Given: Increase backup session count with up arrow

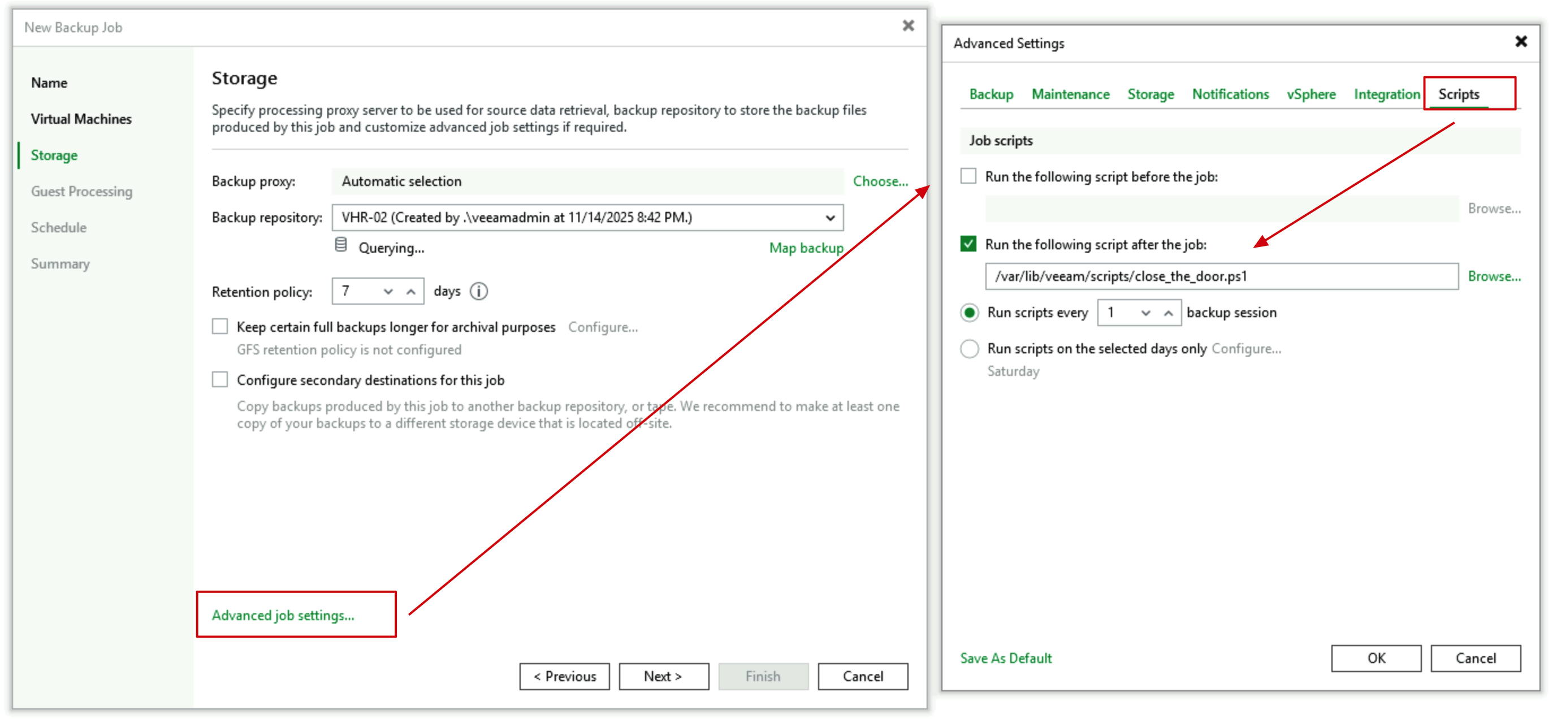Looking at the screenshot, I should coord(1168,313).
